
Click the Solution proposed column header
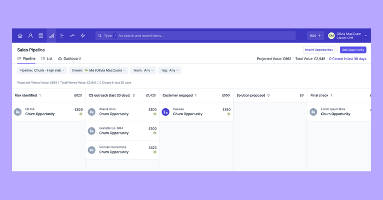pos(251,96)
